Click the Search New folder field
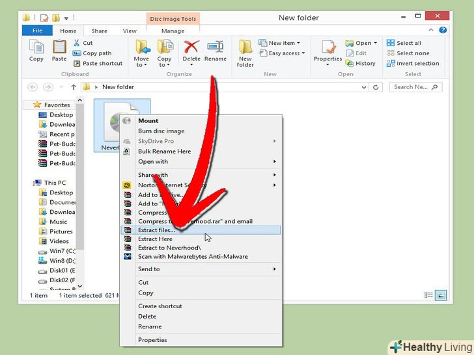This screenshot has height=355, width=474. 415,86
